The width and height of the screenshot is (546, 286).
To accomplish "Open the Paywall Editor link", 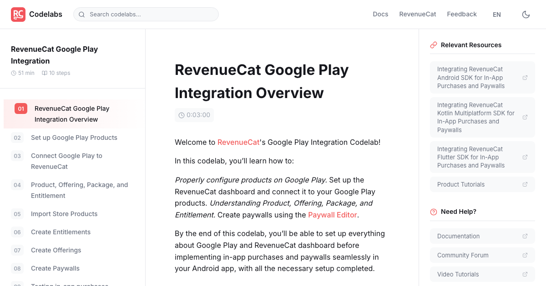I will point(333,215).
